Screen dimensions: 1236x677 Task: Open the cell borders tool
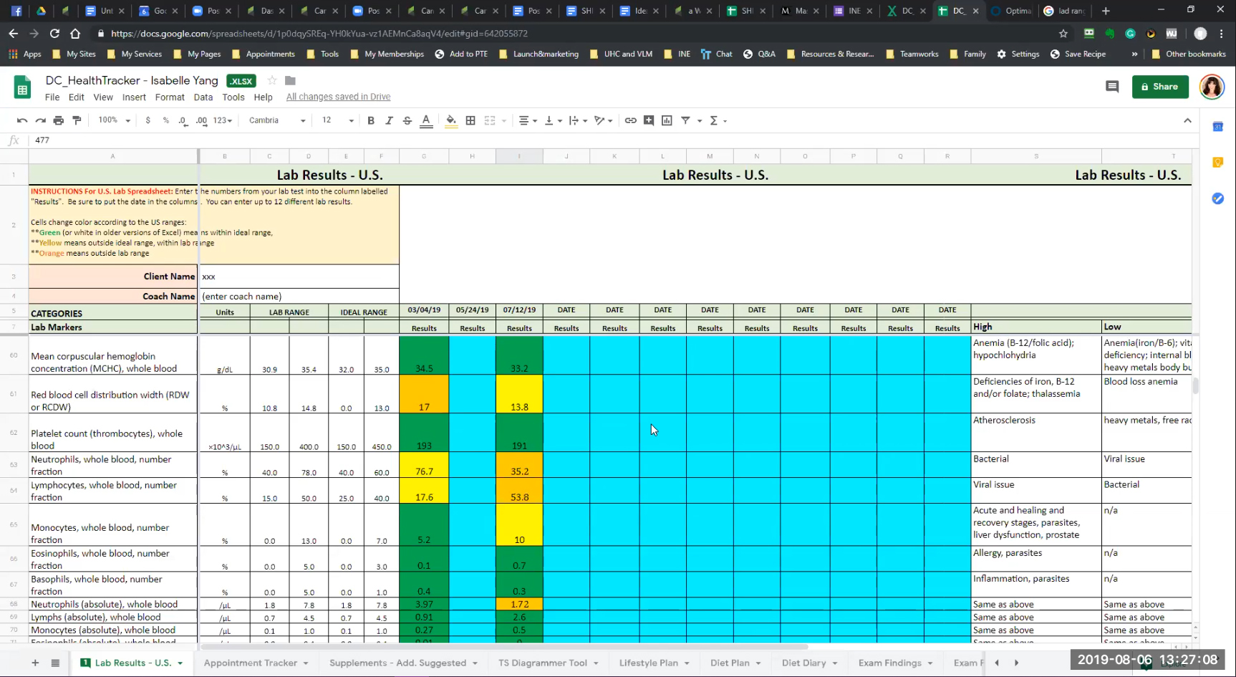(x=470, y=120)
